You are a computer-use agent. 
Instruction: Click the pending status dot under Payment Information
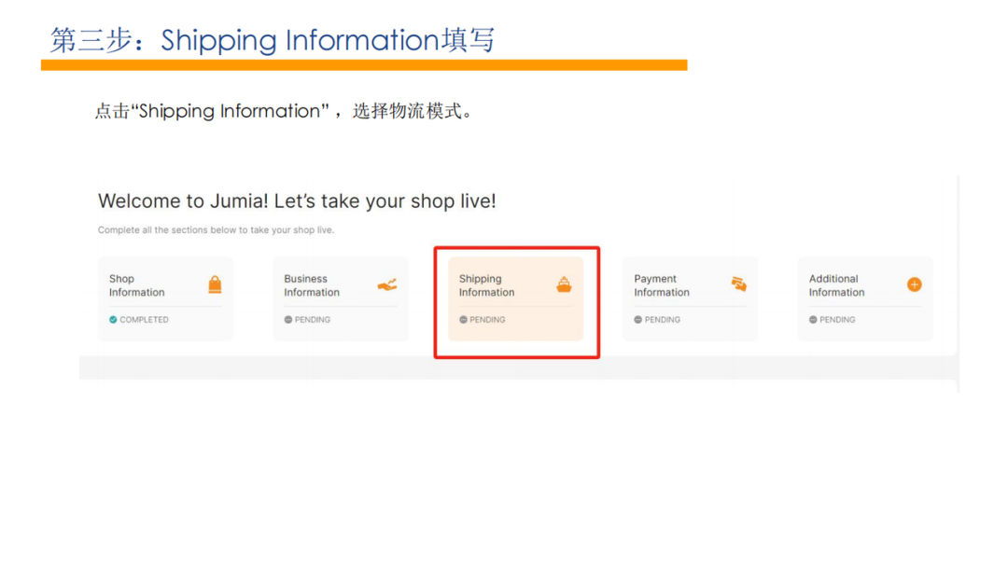click(x=638, y=320)
